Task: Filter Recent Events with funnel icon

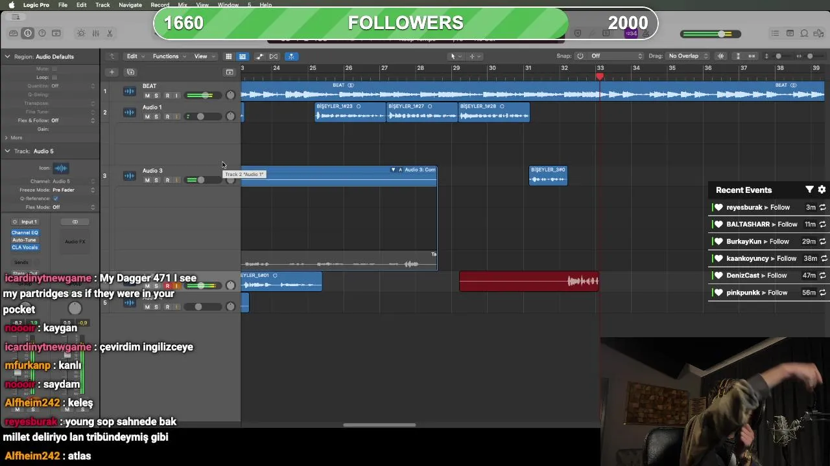Action: pyautogui.click(x=809, y=190)
